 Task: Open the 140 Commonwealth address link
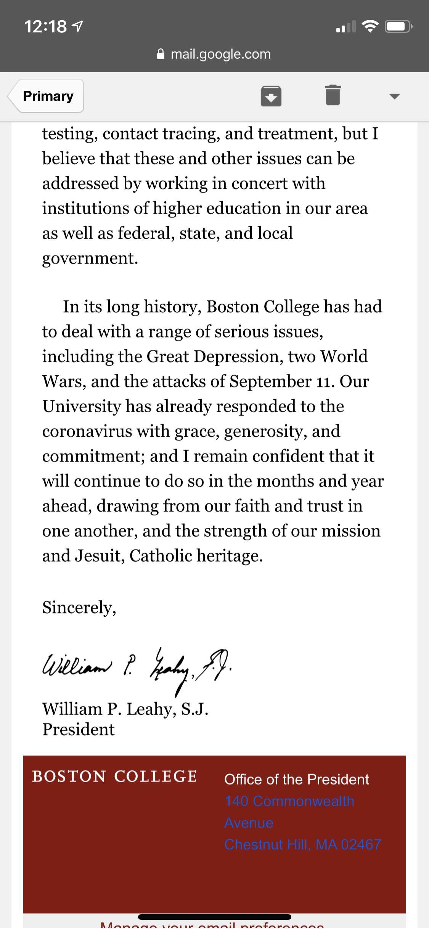(289, 801)
